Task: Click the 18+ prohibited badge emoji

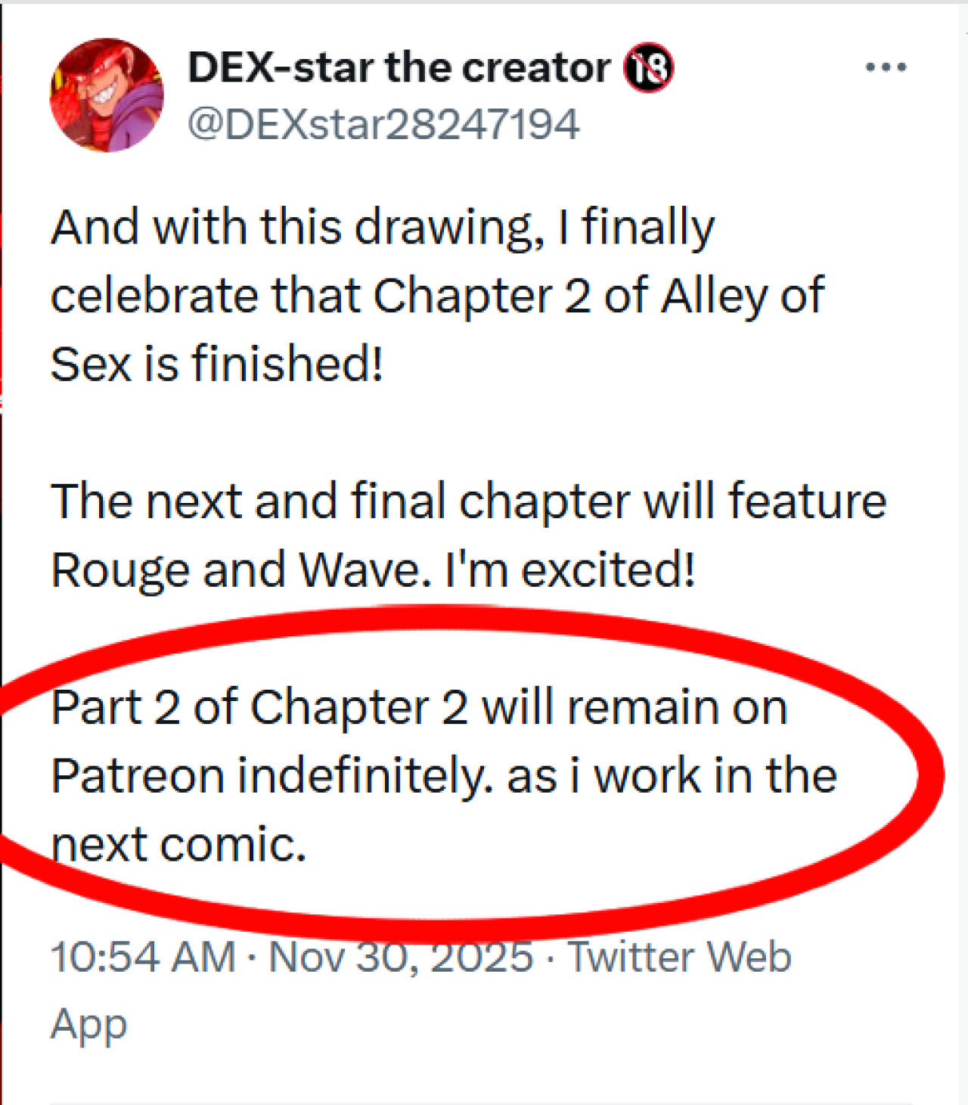Action: [x=648, y=68]
